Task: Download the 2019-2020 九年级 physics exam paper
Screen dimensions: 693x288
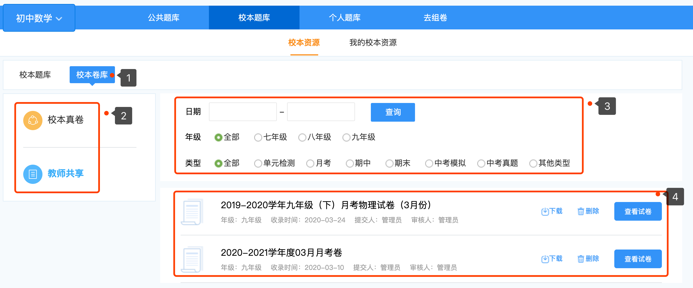Action: click(551, 211)
